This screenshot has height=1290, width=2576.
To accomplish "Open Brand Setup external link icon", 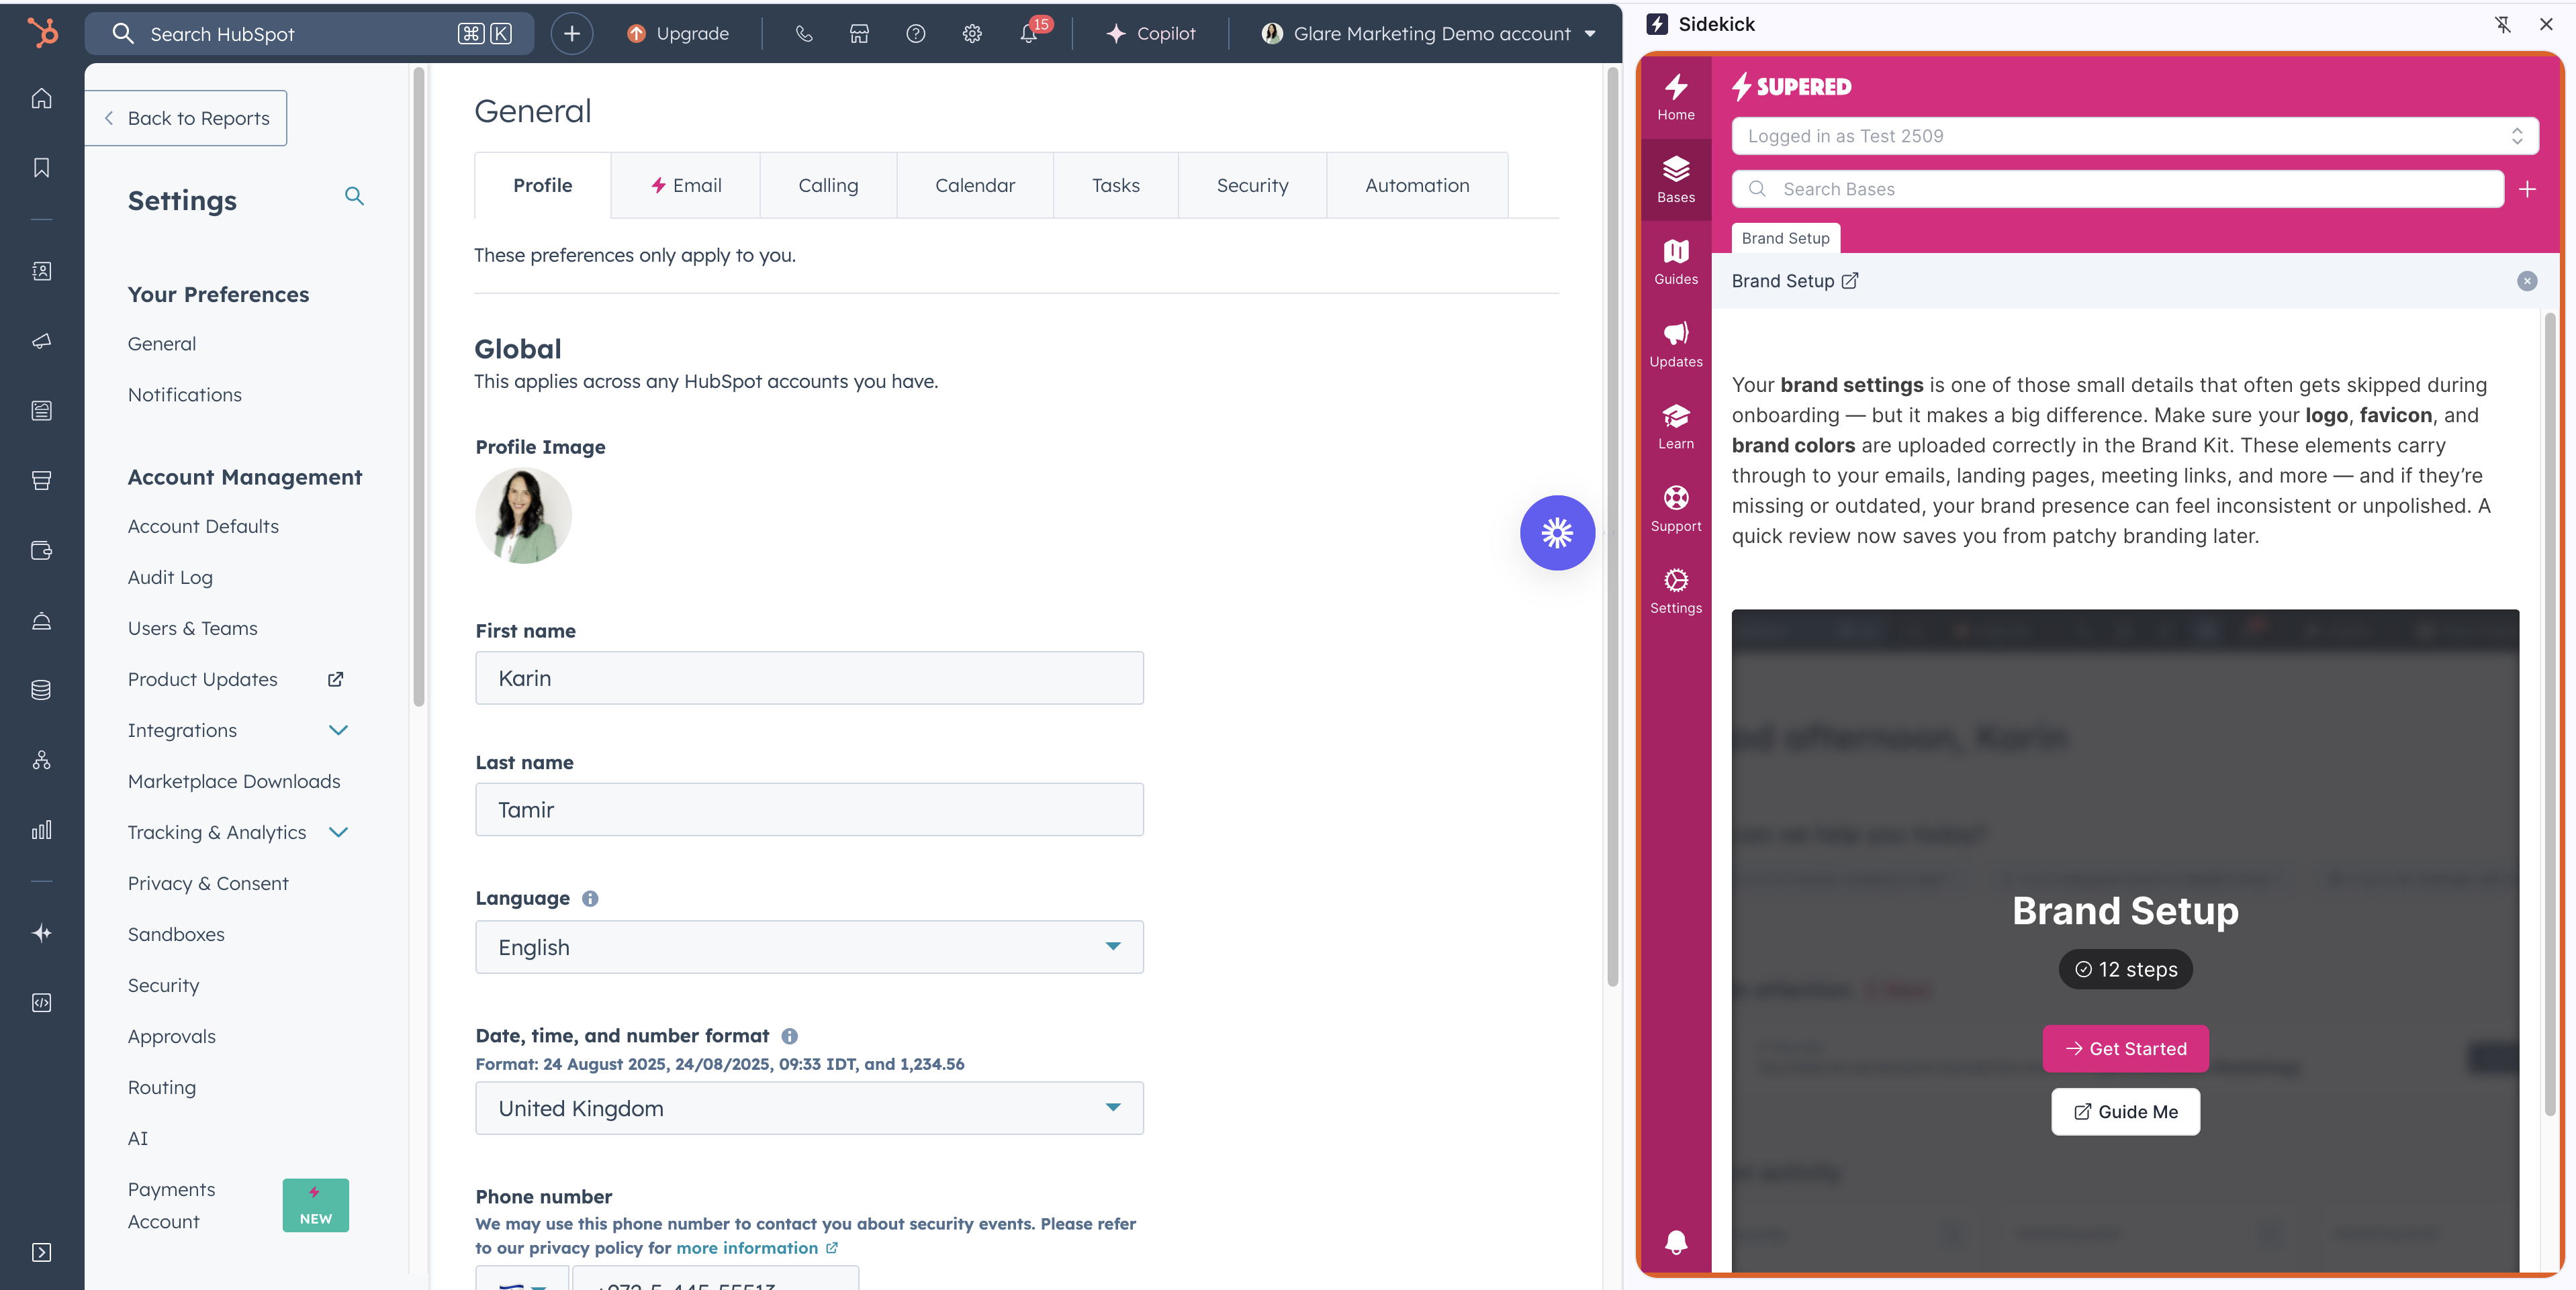I will (x=1850, y=281).
